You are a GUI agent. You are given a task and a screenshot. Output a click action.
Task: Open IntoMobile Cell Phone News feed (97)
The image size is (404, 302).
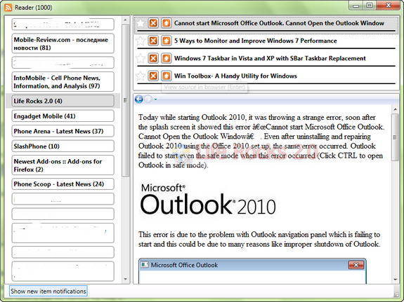pyautogui.click(x=63, y=82)
